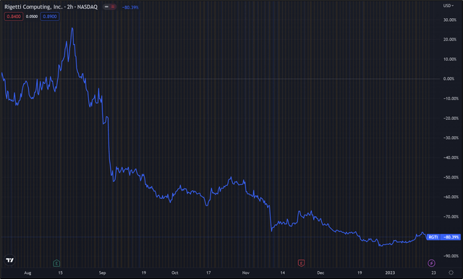The image size is (463, 279).
Task: Click the blue 0.8900 buy price button
Action: pyautogui.click(x=50, y=17)
